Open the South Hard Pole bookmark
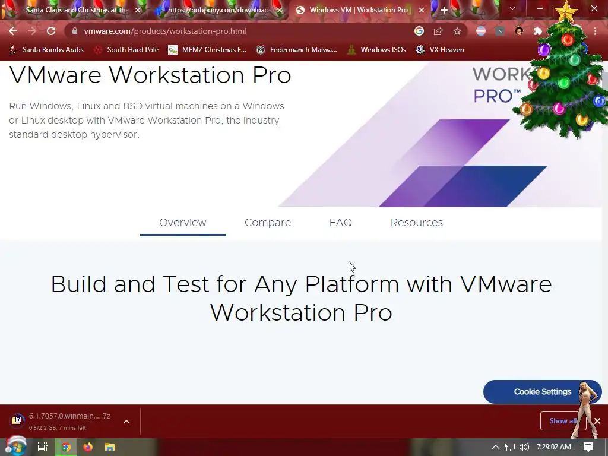 [x=127, y=50]
